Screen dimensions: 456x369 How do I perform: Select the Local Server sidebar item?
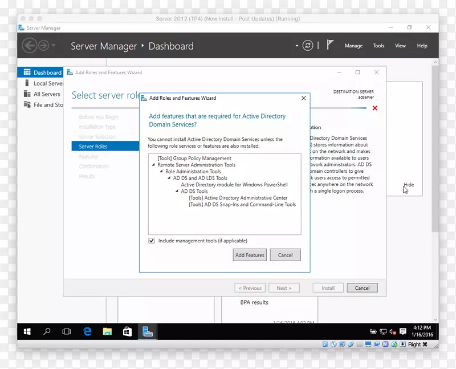pos(39,83)
